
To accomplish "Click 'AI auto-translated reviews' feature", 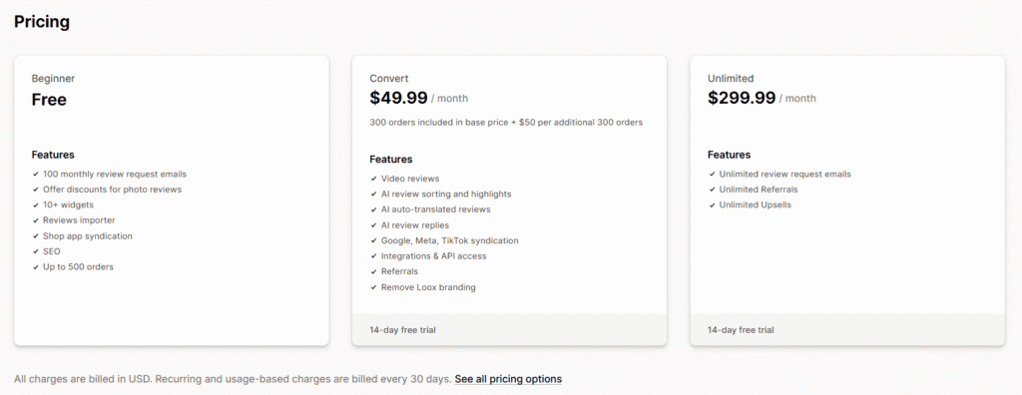I will (x=435, y=209).
